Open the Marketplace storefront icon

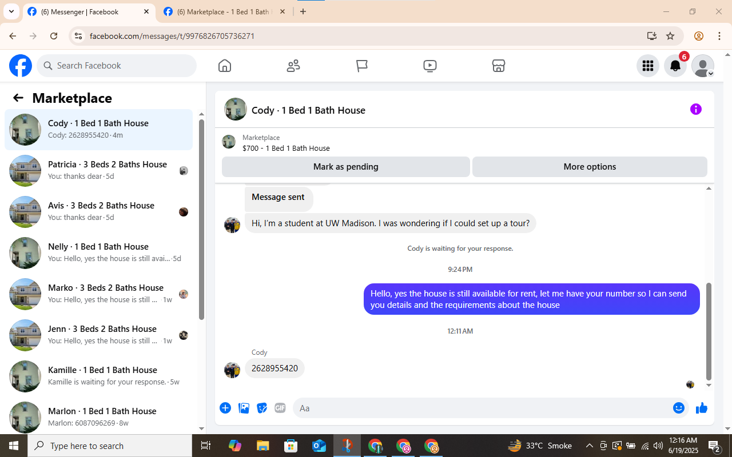pos(499,66)
